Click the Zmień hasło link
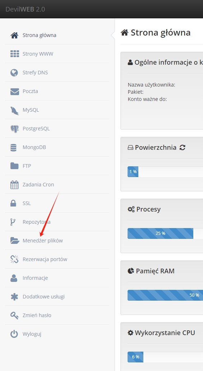This screenshot has width=203, height=371. click(x=57, y=315)
